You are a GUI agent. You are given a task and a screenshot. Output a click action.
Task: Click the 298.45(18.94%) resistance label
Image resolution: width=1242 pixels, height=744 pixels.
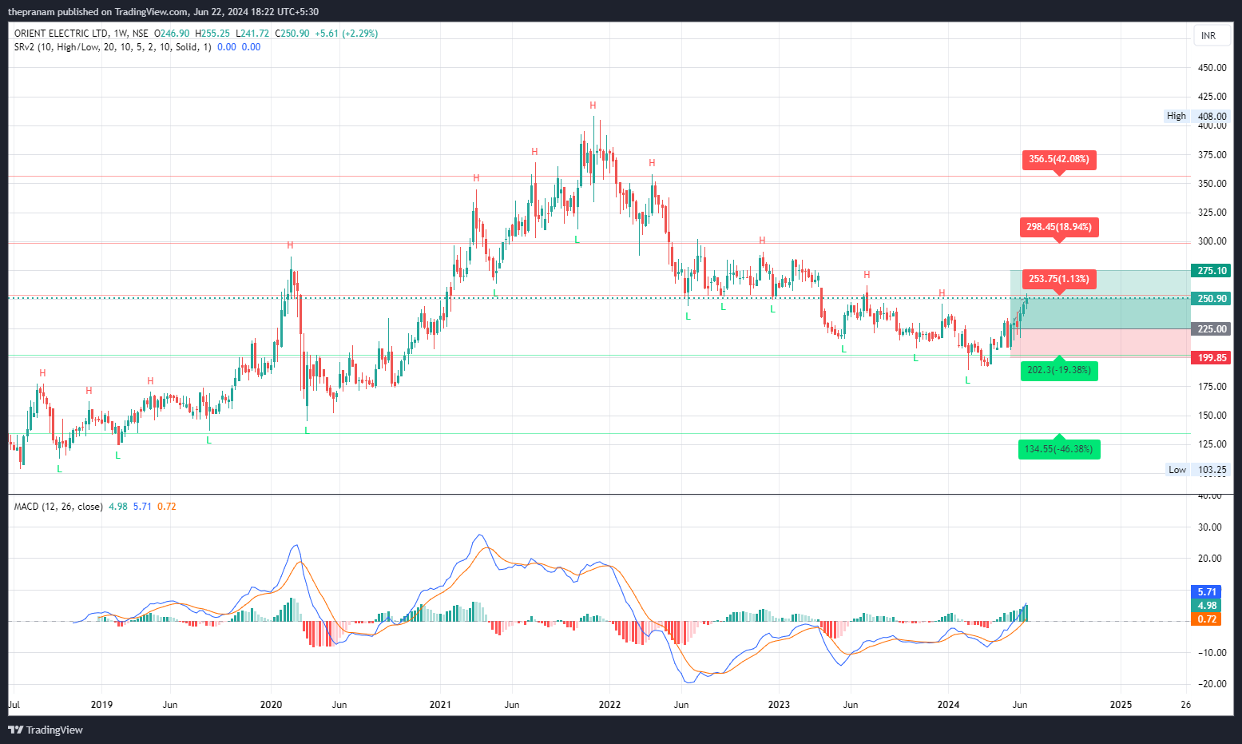tap(1059, 228)
